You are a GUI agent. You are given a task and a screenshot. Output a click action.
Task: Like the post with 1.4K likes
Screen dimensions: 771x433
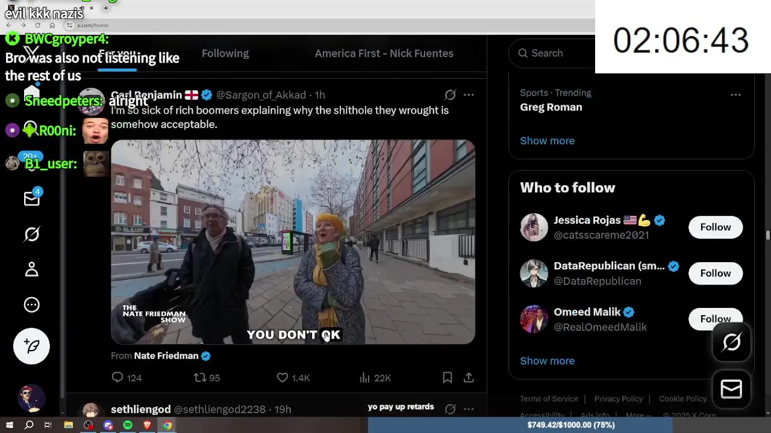293,378
